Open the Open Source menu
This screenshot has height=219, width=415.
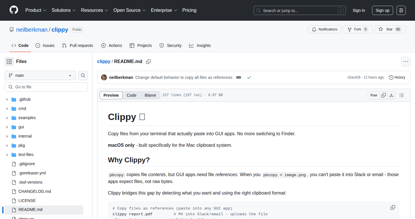tap(129, 10)
